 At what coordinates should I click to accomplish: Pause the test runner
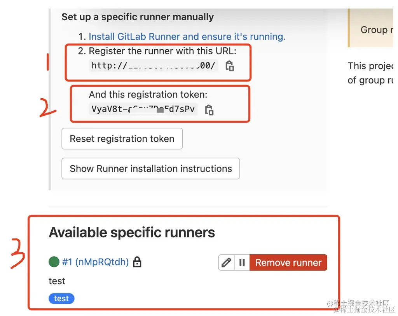coord(242,263)
